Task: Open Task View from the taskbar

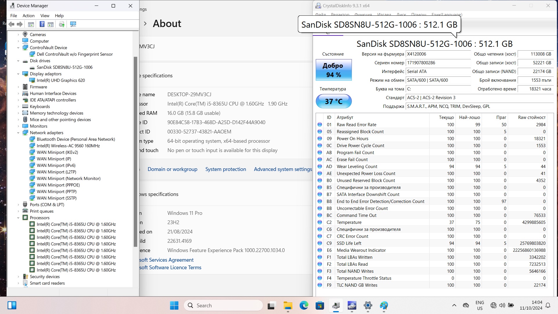Action: coord(271,305)
